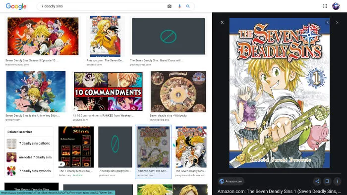Open Penguin Random House manga thumbnail
Viewport: 347px width, 195px height.
click(x=191, y=147)
